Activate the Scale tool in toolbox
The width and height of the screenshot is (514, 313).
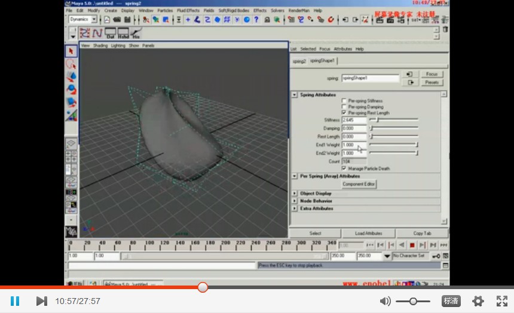(71, 102)
